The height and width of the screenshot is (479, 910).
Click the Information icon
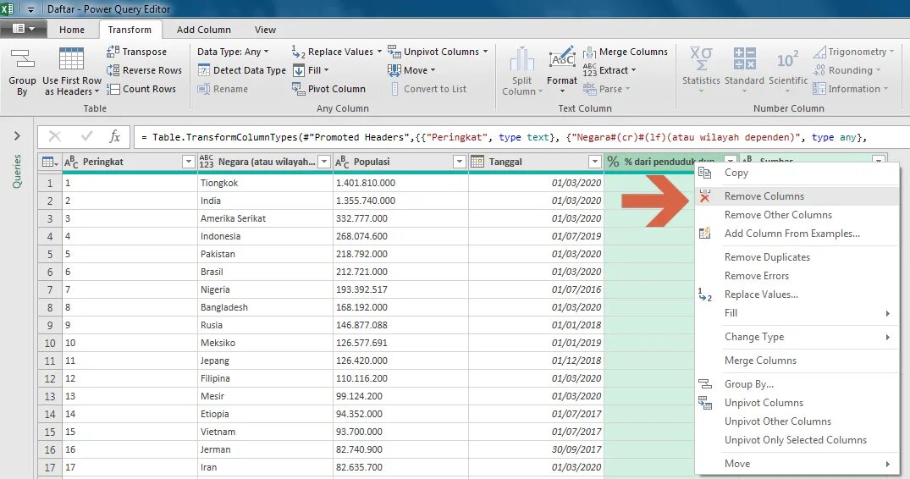[819, 89]
